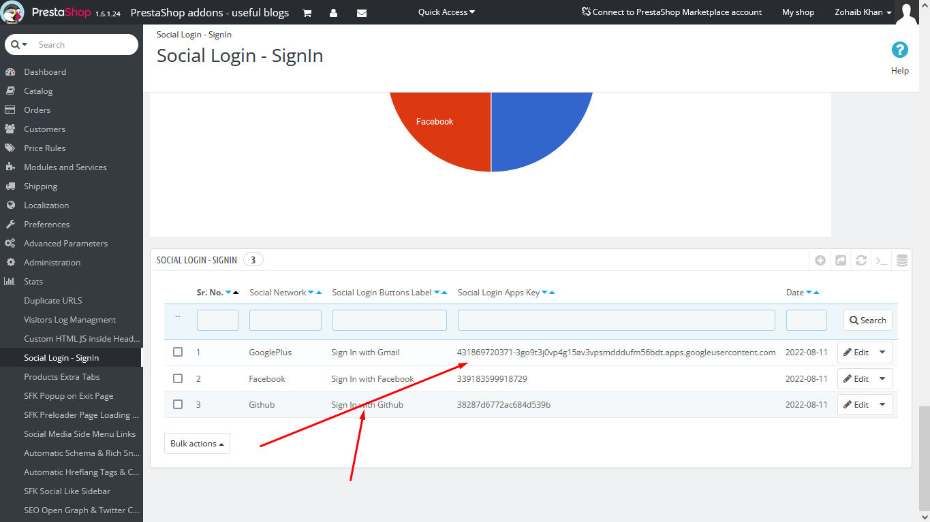Click the export list icon
The image size is (930, 522).
click(x=841, y=260)
